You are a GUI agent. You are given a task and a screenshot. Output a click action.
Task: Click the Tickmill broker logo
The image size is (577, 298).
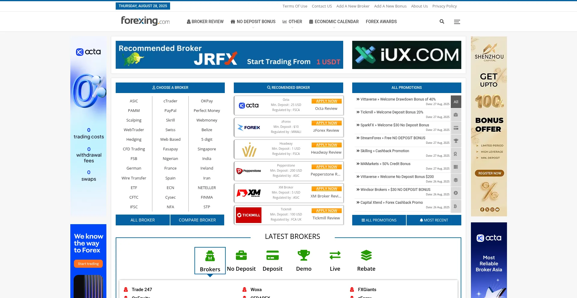(249, 215)
